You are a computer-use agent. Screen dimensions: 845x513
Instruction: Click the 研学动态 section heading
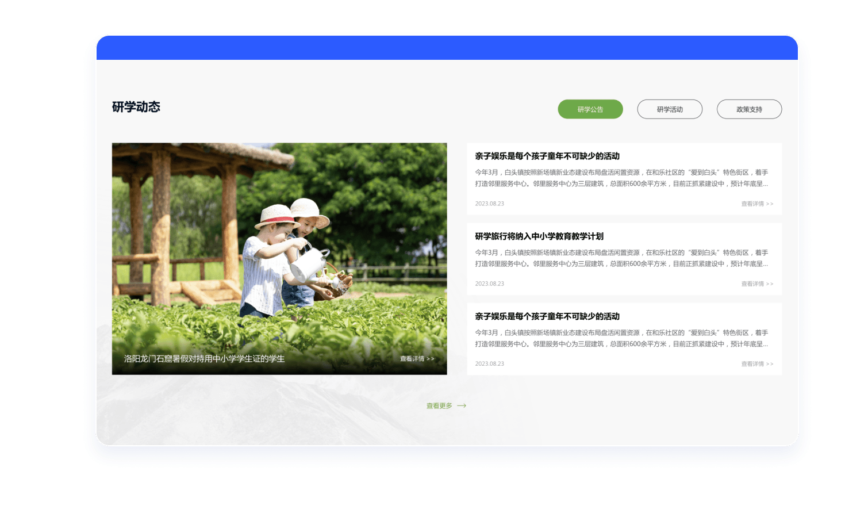pos(136,107)
